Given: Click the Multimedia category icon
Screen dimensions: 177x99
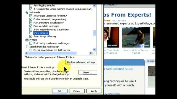Looking at the screenshot, I should click(x=27, y=12).
